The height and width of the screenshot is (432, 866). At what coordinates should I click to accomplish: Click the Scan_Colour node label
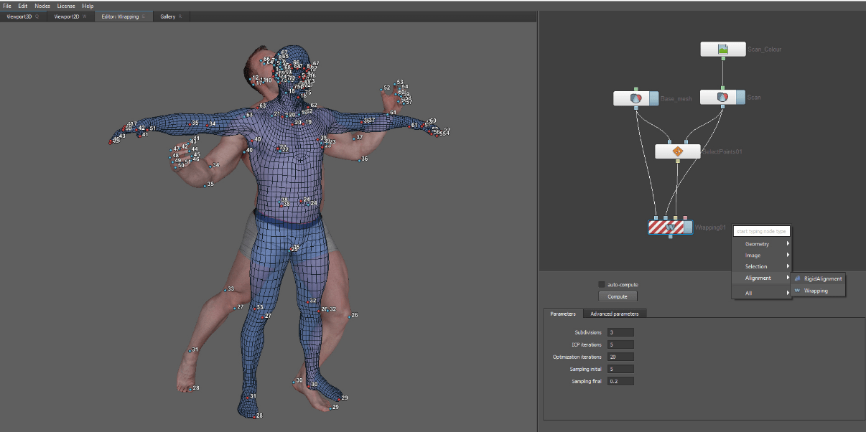point(765,50)
